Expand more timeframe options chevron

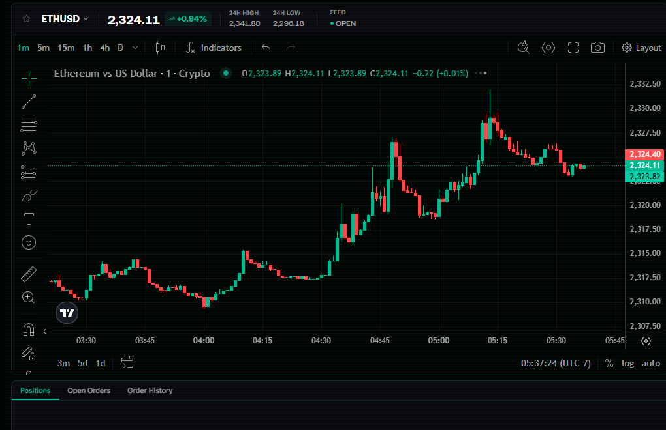click(135, 48)
